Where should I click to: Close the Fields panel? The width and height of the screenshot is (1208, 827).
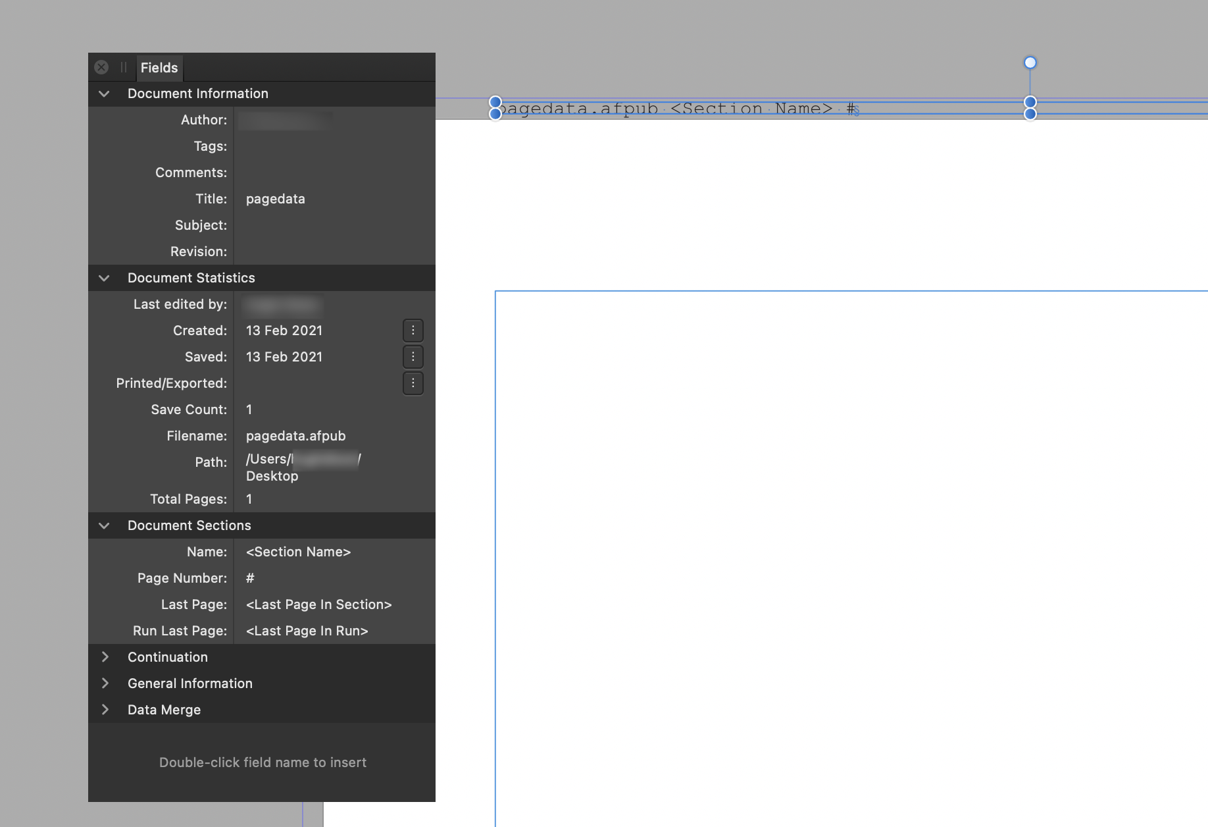coord(101,67)
